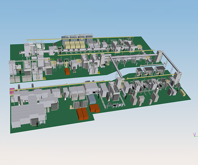198x165 pixels.
Task: Select the orange containers next to the blue-gray unit
Action: click(x=95, y=108)
